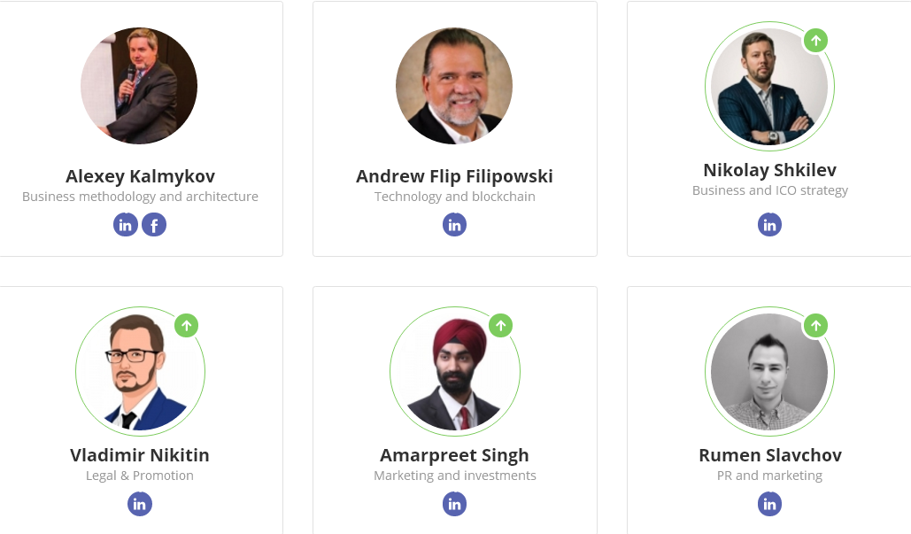Screen dimensions: 911x534
Task: Select Nikolay Shkilev's profile photo
Action: point(769,86)
